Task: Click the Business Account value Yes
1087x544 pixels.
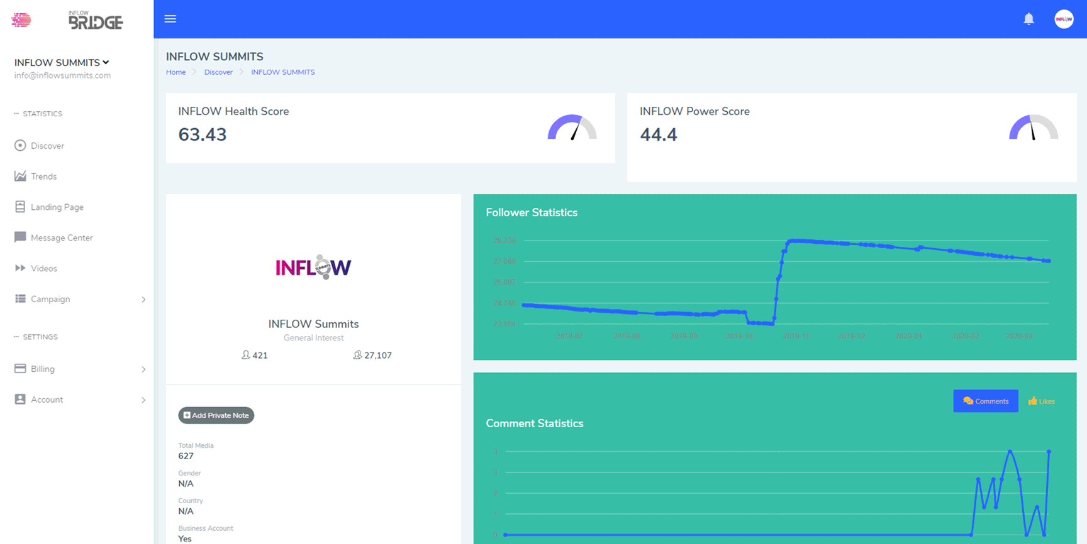Action: (x=185, y=539)
